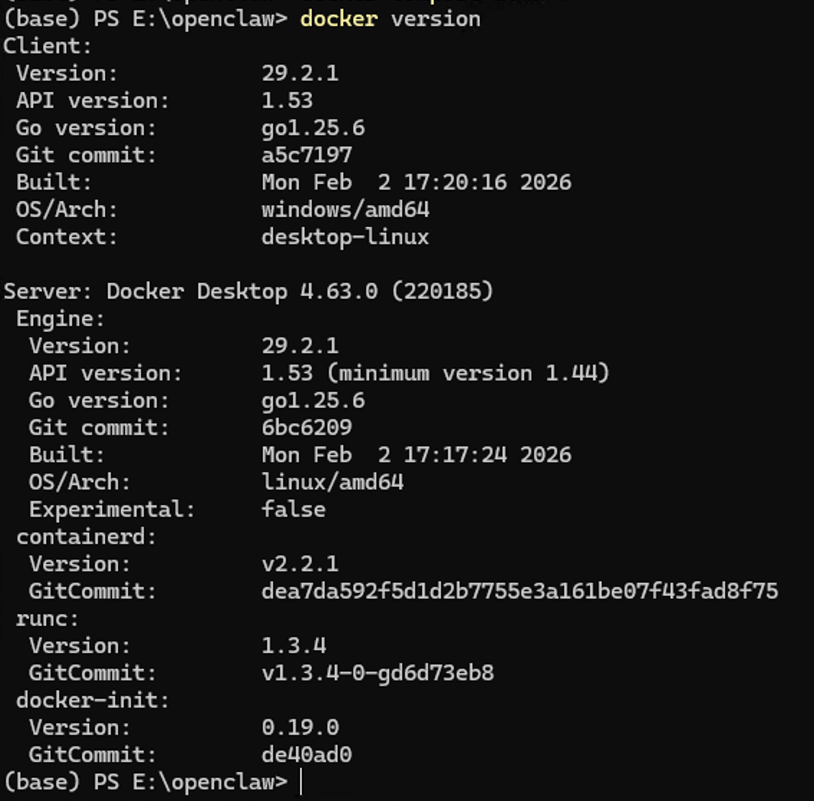Click the "windows/amd64" OS/Arch value
814x801 pixels.
(x=345, y=210)
